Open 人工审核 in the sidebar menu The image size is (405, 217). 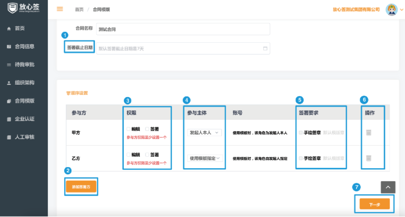(25, 137)
